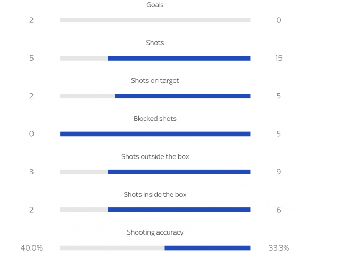The height and width of the screenshot is (266, 347).
Task: Select the Shots inside the box label
Action: tap(155, 195)
